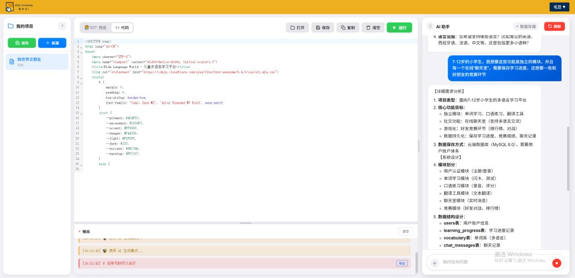Save code using editor 保存 button
Image resolution: width=575 pixels, height=278 pixels.
point(323,27)
